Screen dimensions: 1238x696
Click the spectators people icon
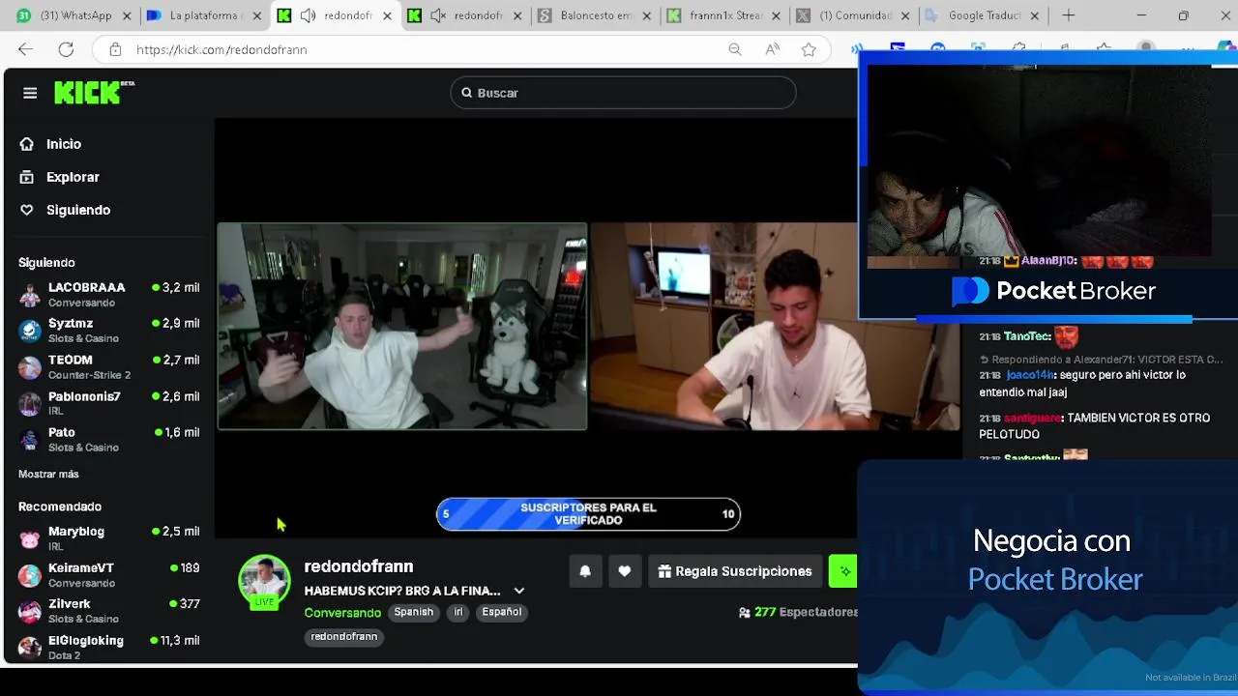[x=745, y=612]
